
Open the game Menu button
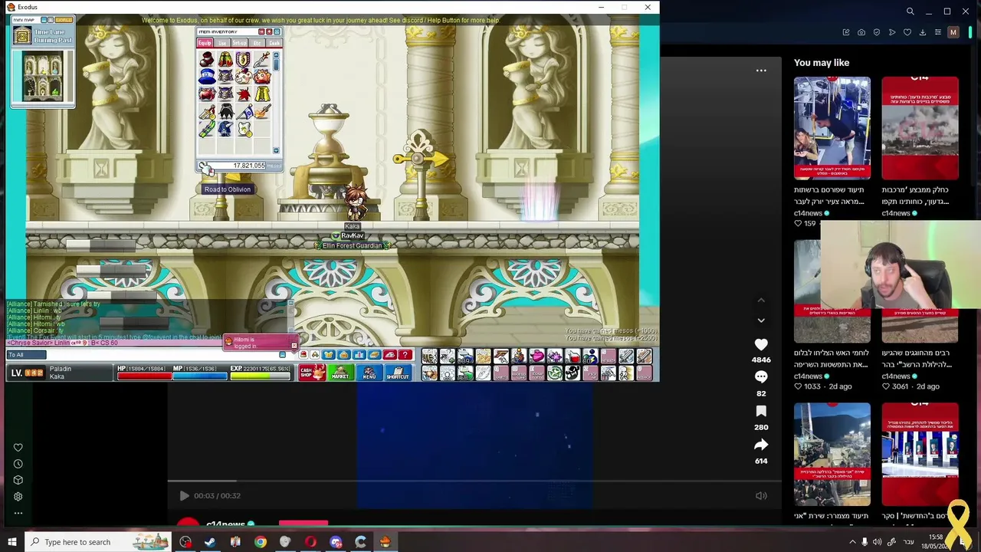tap(369, 373)
